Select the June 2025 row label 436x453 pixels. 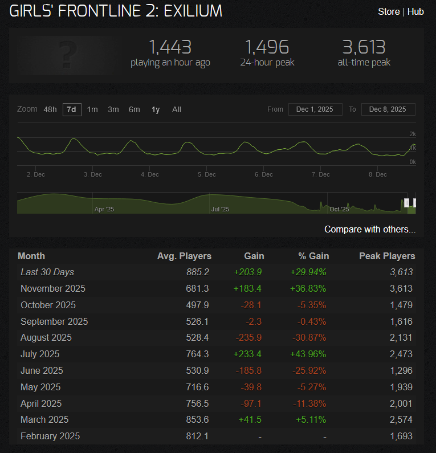point(42,370)
